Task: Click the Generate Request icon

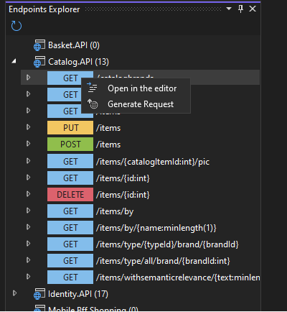Action: coord(93,104)
